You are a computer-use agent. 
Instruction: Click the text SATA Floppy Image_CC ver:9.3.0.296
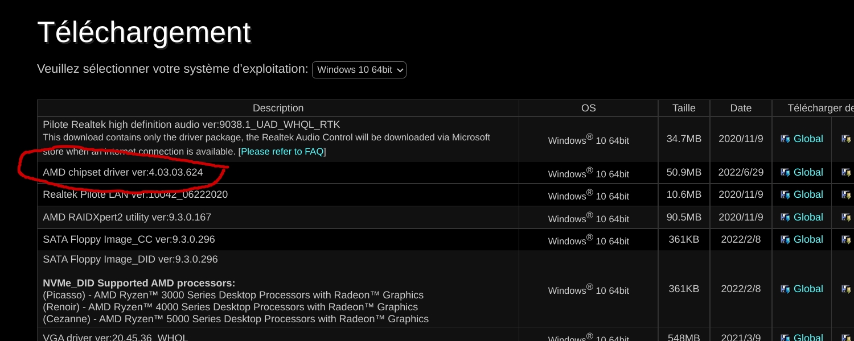tap(129, 239)
